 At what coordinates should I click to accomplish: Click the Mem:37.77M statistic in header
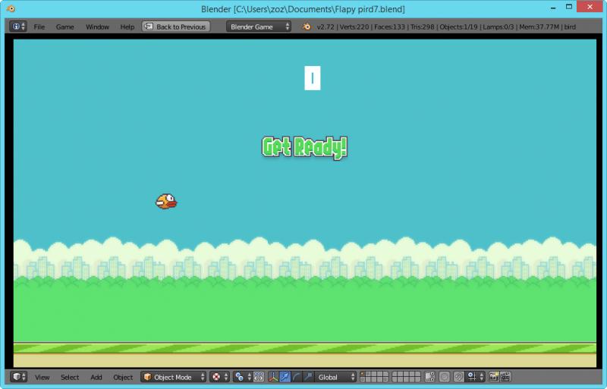click(539, 27)
